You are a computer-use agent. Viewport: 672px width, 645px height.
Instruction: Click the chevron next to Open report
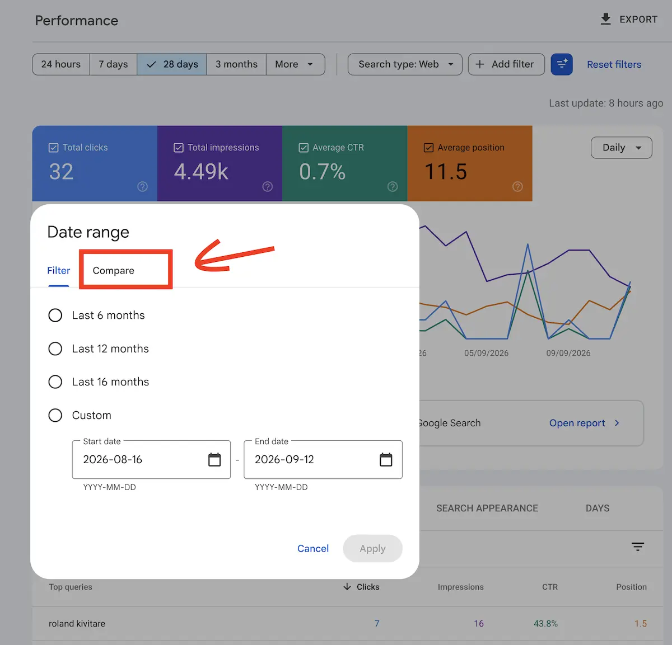(617, 423)
